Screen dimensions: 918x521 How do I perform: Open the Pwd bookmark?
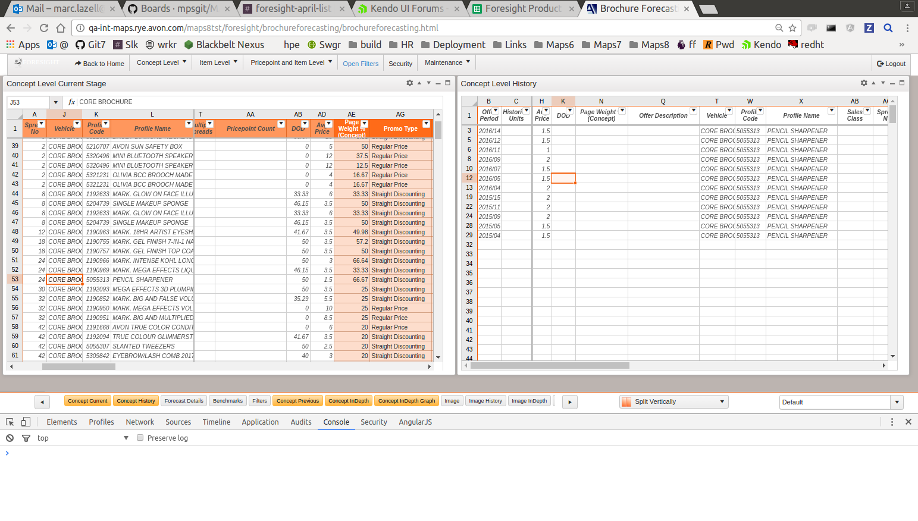(719, 45)
